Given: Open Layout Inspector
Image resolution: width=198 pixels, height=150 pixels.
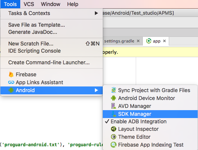Looking at the screenshot, I should pos(150,129).
